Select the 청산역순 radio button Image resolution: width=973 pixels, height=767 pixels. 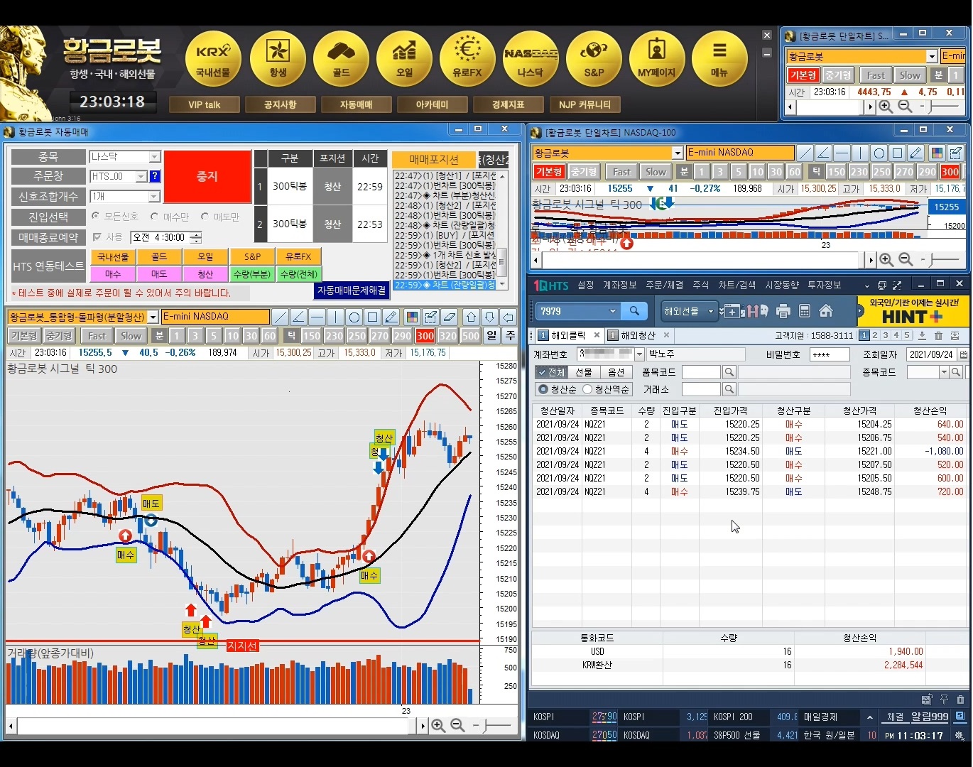click(x=587, y=389)
